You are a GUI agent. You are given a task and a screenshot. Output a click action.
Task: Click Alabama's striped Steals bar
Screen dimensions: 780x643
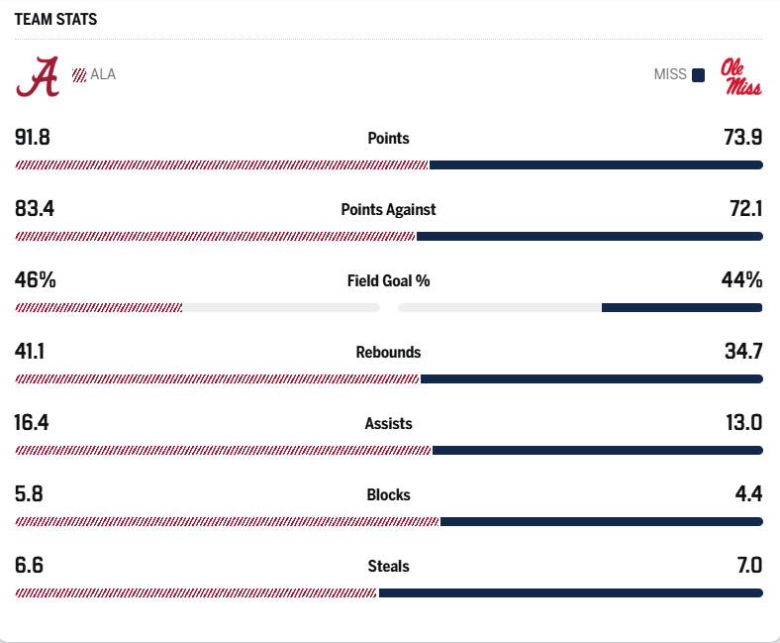[196, 593]
